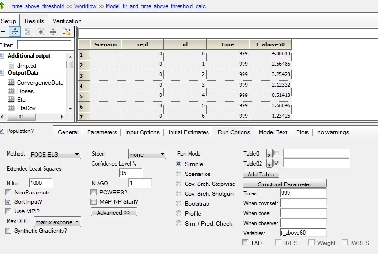Enable the Use MPI? checkbox
378x254 pixels.
(8, 211)
